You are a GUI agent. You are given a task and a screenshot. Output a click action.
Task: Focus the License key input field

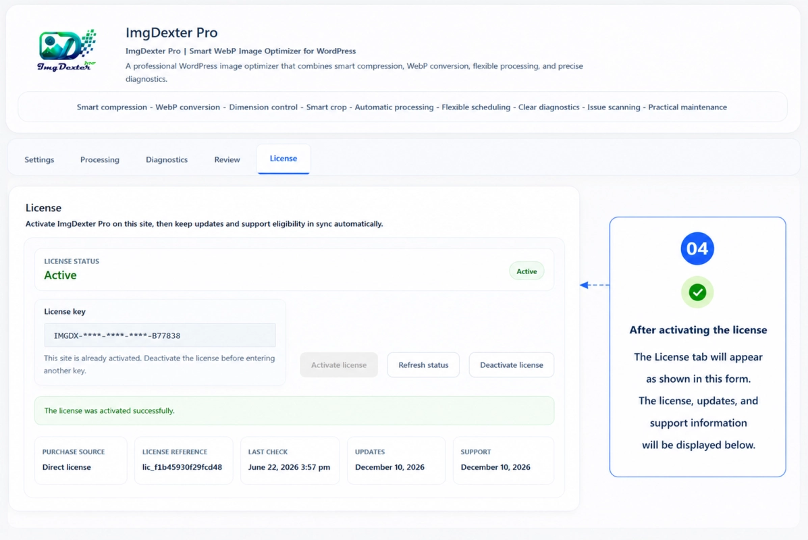(160, 335)
